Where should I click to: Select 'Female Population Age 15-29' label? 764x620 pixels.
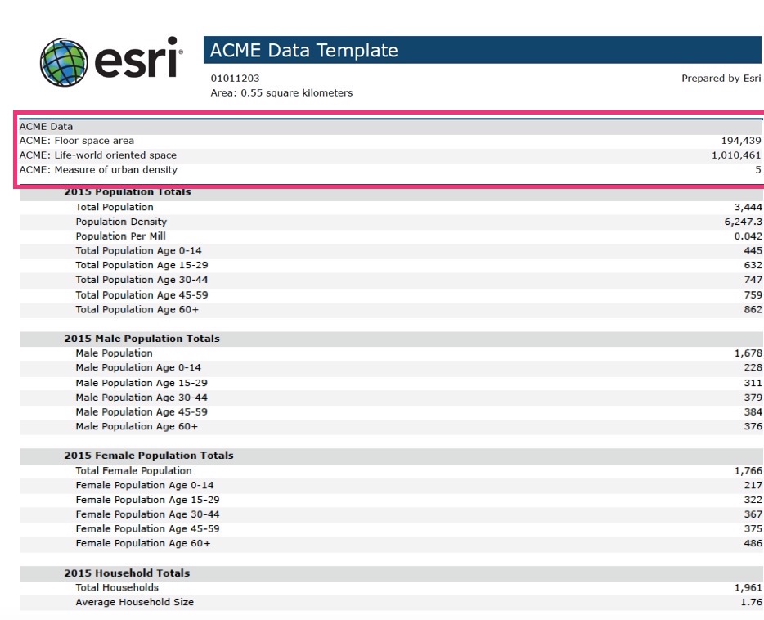pos(147,501)
